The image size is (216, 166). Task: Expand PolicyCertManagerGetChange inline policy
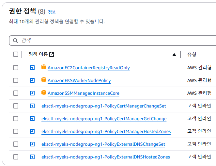tap(32, 119)
